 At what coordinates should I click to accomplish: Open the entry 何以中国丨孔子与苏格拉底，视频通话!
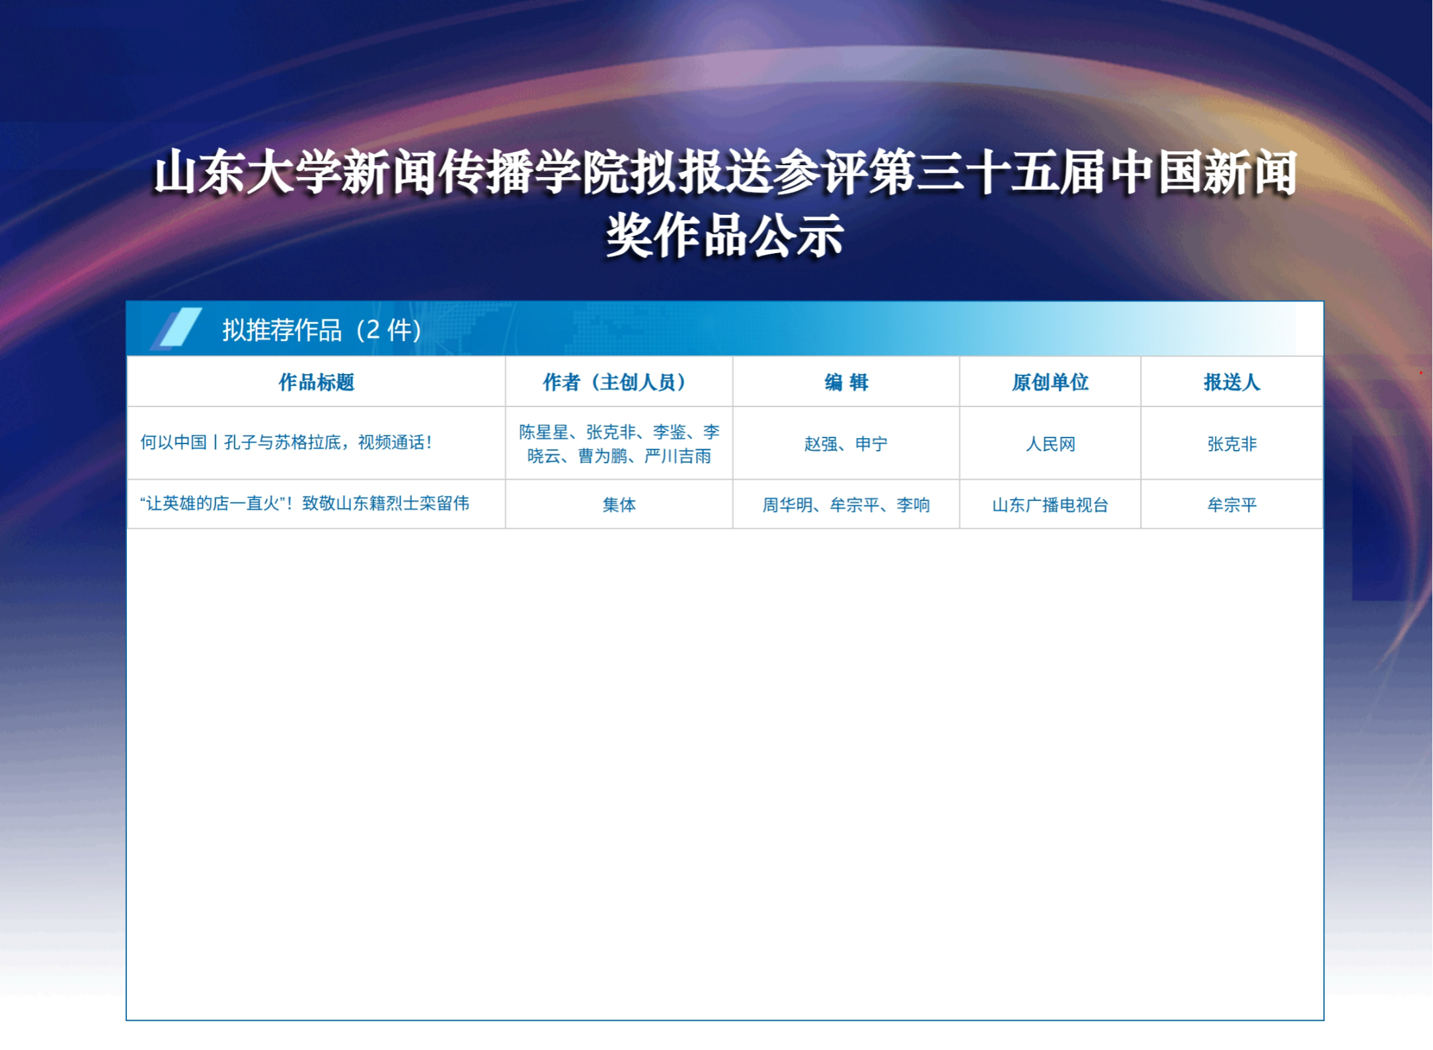286,442
